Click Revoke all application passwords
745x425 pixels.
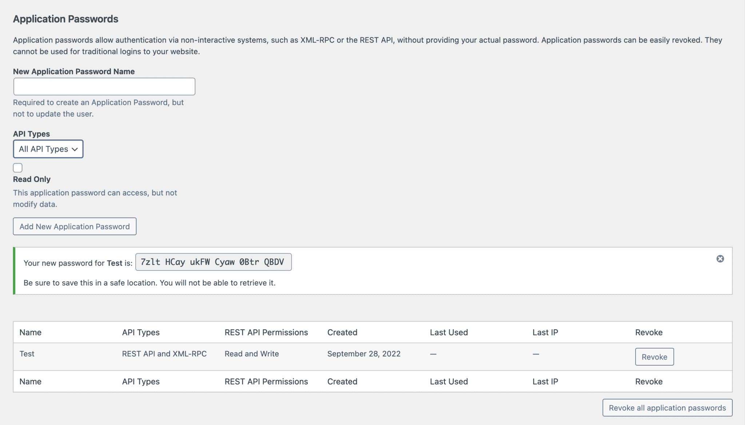[x=667, y=408]
